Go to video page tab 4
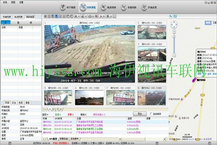217x145 pixels. 61,110
